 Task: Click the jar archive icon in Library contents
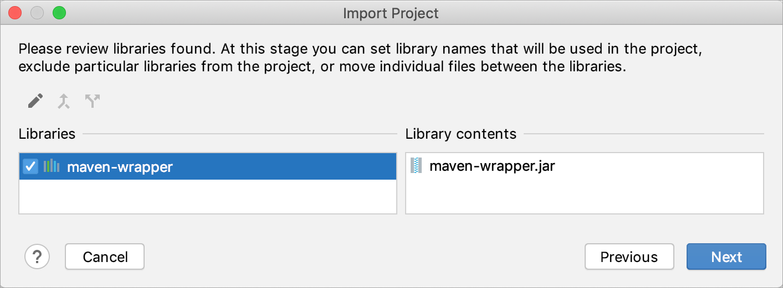(x=416, y=165)
